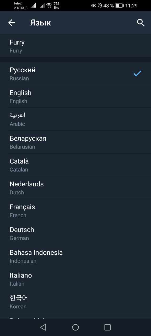Choose Bahasa Indonesia language
The height and width of the screenshot is (336, 151).
pos(75,256)
